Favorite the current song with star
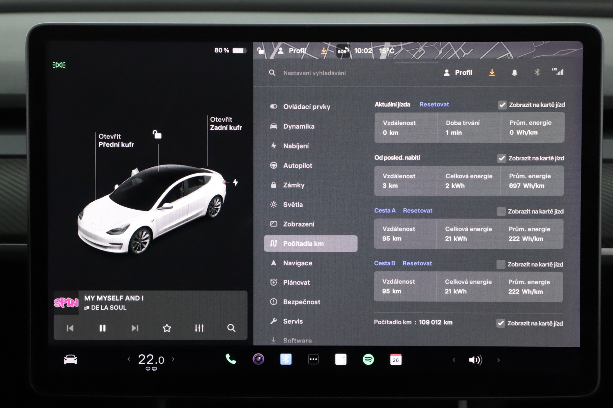 [x=167, y=328]
